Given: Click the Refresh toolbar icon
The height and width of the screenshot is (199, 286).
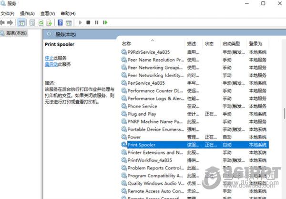Looking at the screenshot, I should pyautogui.click(x=41, y=22).
